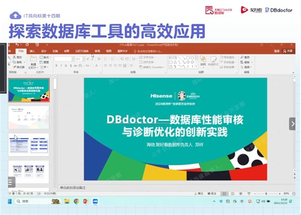Collapse the ribbon with the chevron
The image size is (301, 215).
click(293, 72)
